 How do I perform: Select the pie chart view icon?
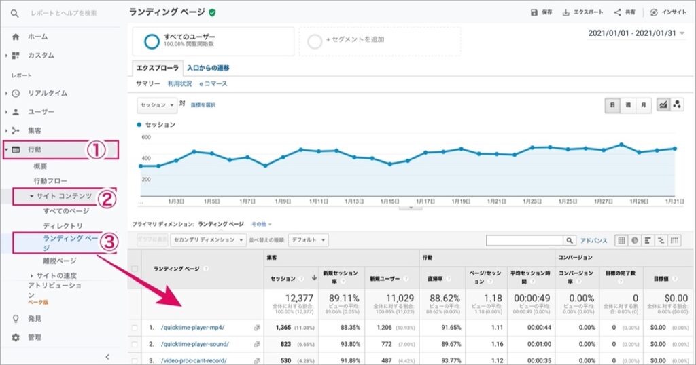click(x=635, y=240)
